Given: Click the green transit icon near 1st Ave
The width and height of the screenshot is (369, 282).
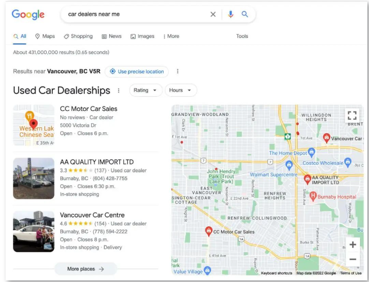Looking at the screenshot, I should point(287,136).
